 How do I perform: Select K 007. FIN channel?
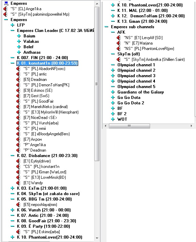click(42, 58)
